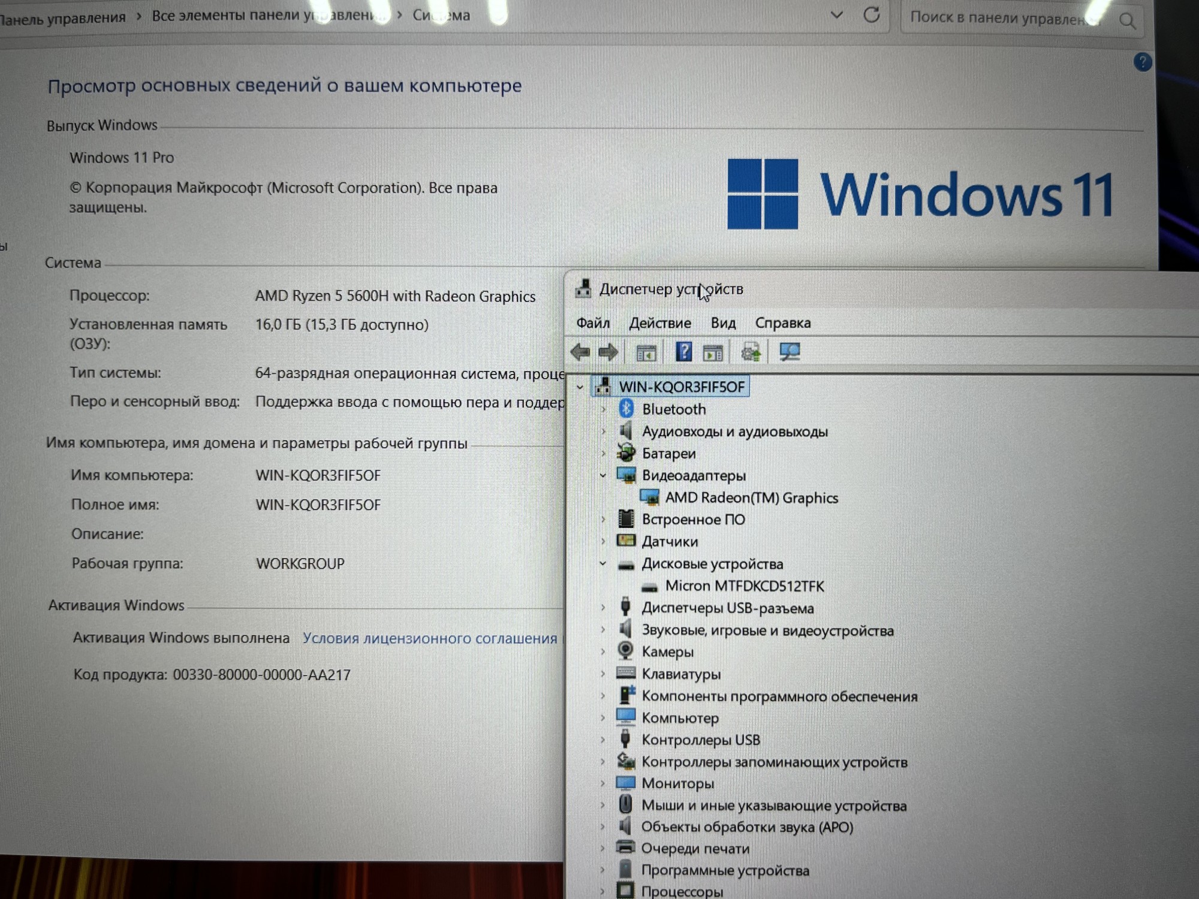Select AMD Radeon(TM) Graphics device
Image resolution: width=1199 pixels, height=899 pixels.
coord(751,497)
